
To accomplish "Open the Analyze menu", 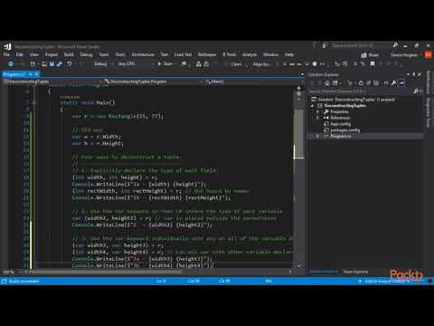I will point(250,54).
